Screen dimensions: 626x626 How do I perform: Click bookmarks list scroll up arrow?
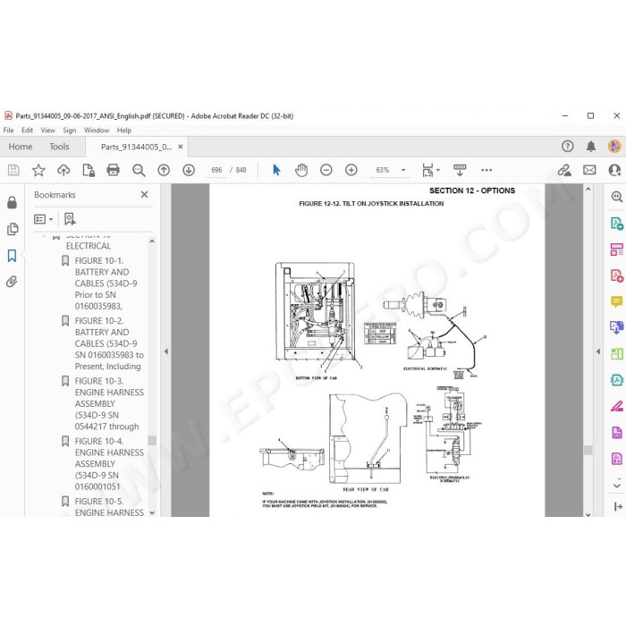coord(152,241)
